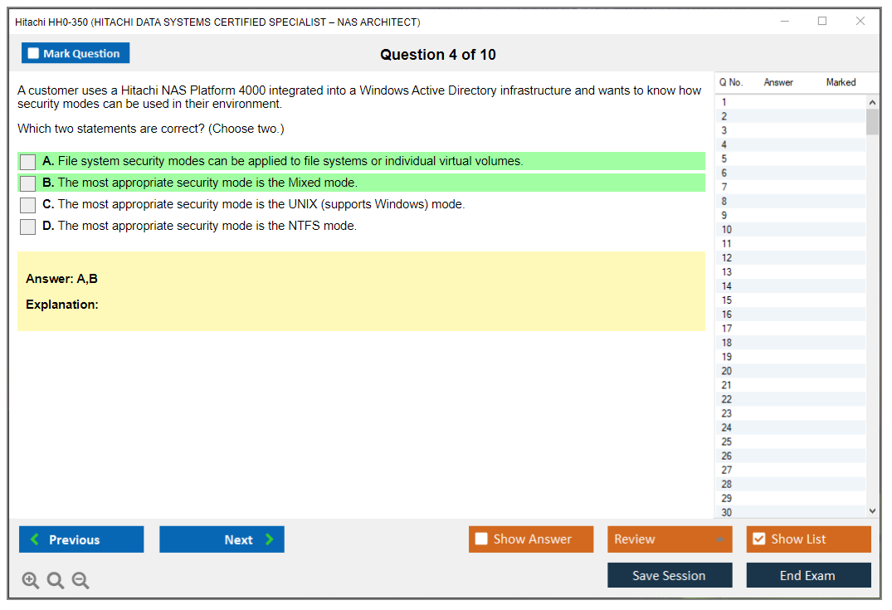Click the zoom in magnifier icon
The height and width of the screenshot is (610, 892).
tap(31, 581)
